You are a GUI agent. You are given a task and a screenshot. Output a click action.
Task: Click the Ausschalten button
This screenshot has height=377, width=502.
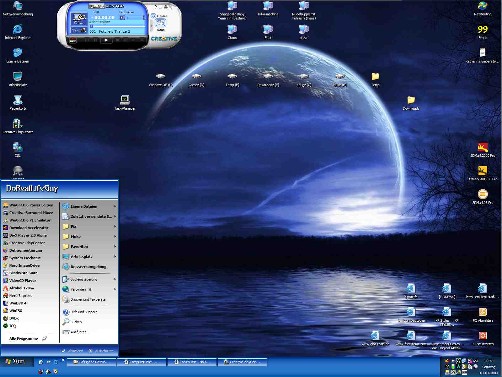101,351
